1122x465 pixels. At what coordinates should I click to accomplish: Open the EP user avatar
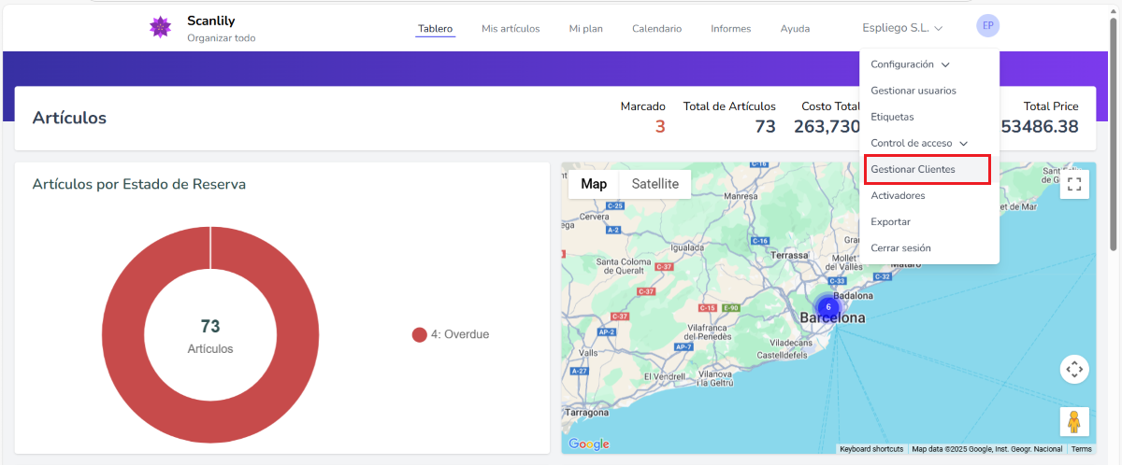pos(987,26)
